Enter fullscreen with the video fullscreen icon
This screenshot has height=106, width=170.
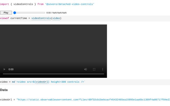coord(94,69)
